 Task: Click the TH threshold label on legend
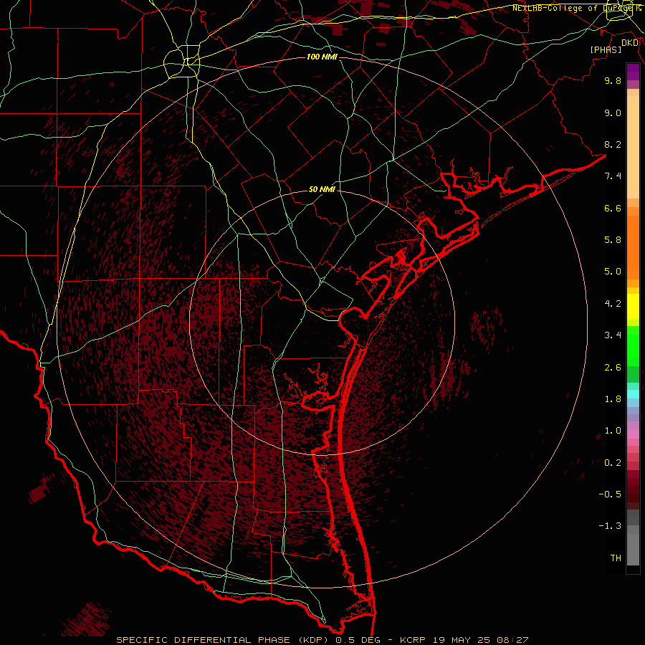point(616,558)
